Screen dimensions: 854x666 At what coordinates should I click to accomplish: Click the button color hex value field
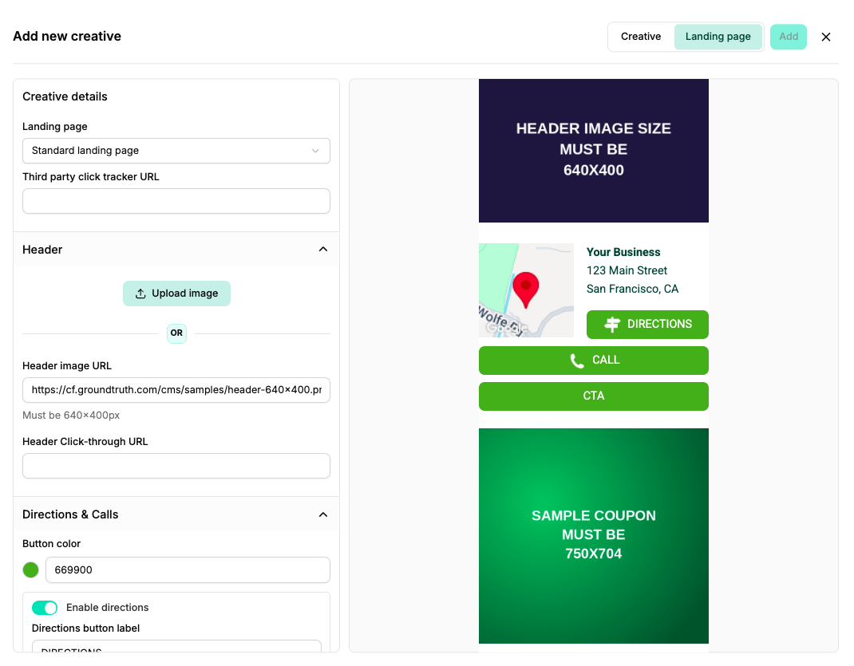coord(188,569)
